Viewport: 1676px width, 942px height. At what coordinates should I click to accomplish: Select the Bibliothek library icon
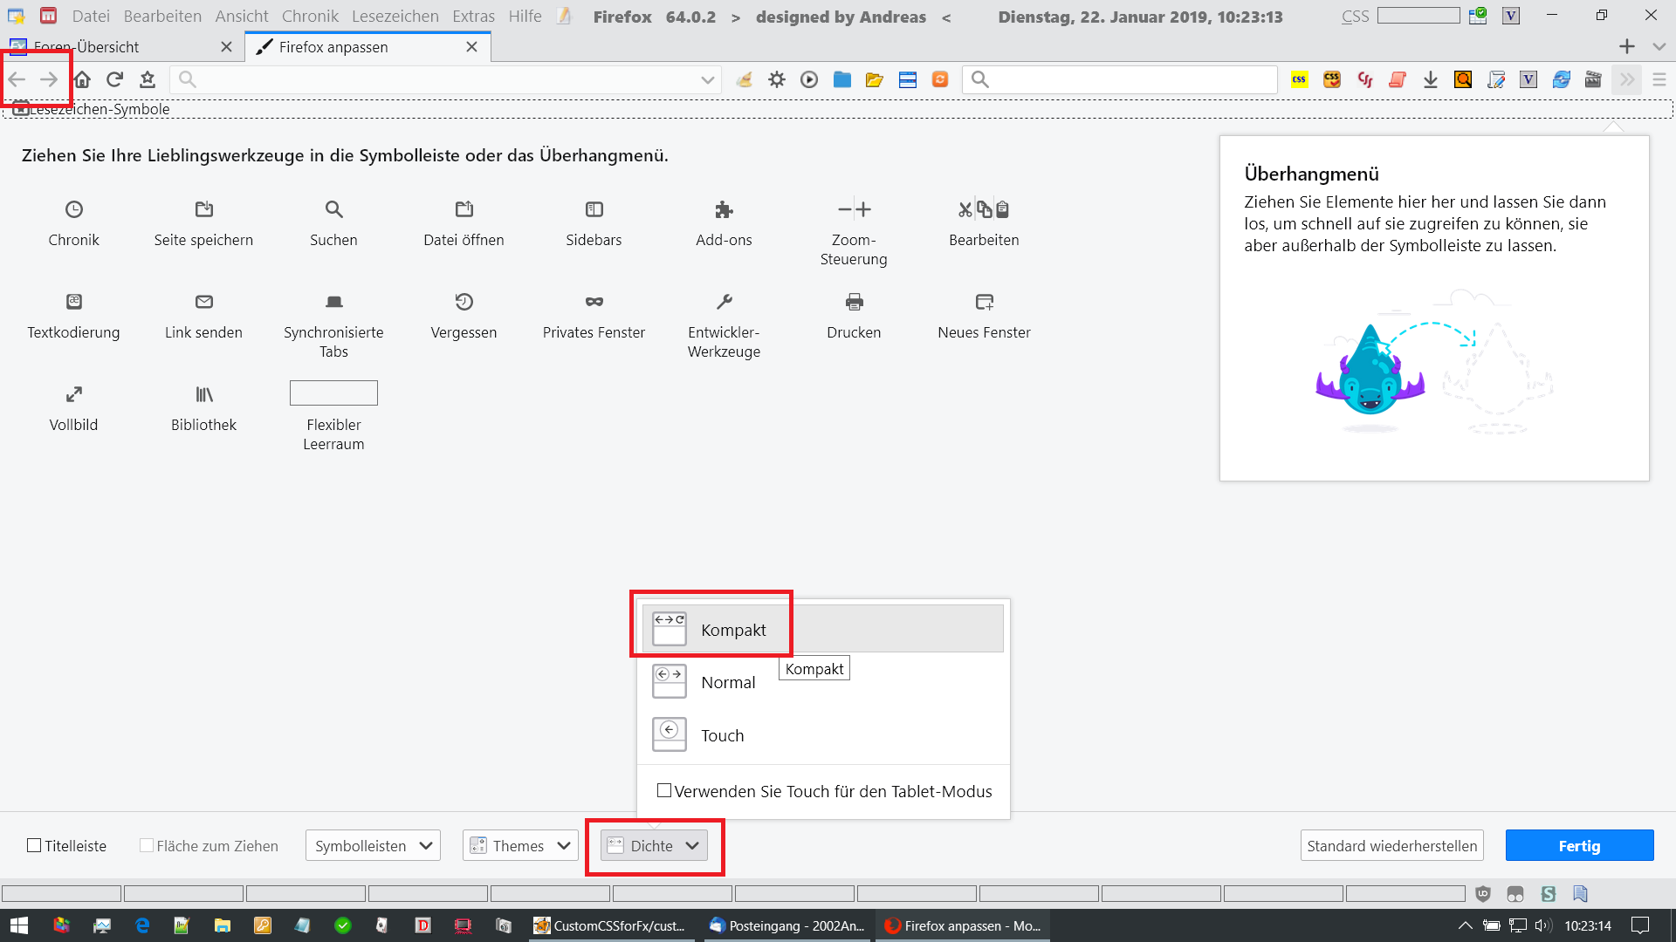[x=203, y=394]
